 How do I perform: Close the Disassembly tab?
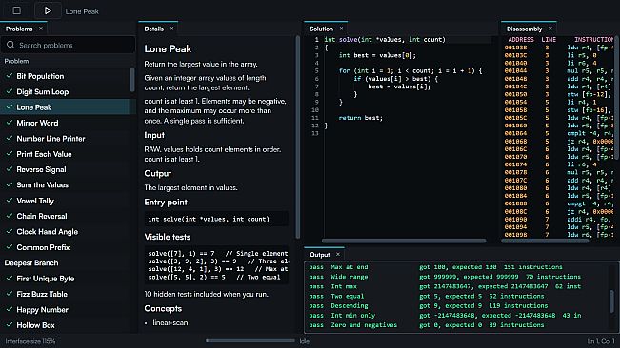coord(550,29)
